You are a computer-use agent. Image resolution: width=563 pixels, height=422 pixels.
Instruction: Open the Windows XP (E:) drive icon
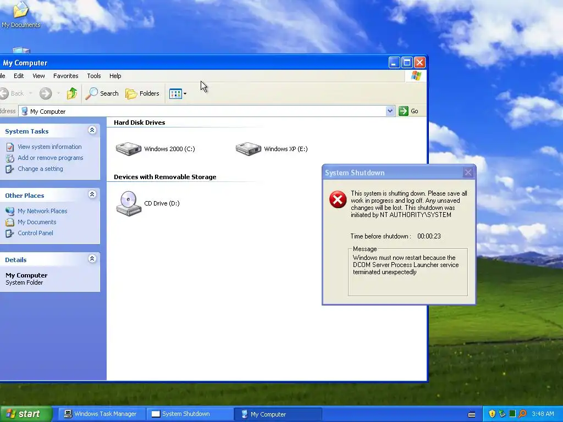[x=248, y=148]
